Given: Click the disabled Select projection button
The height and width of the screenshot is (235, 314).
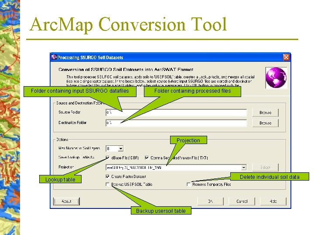Looking at the screenshot, I should [x=265, y=167].
